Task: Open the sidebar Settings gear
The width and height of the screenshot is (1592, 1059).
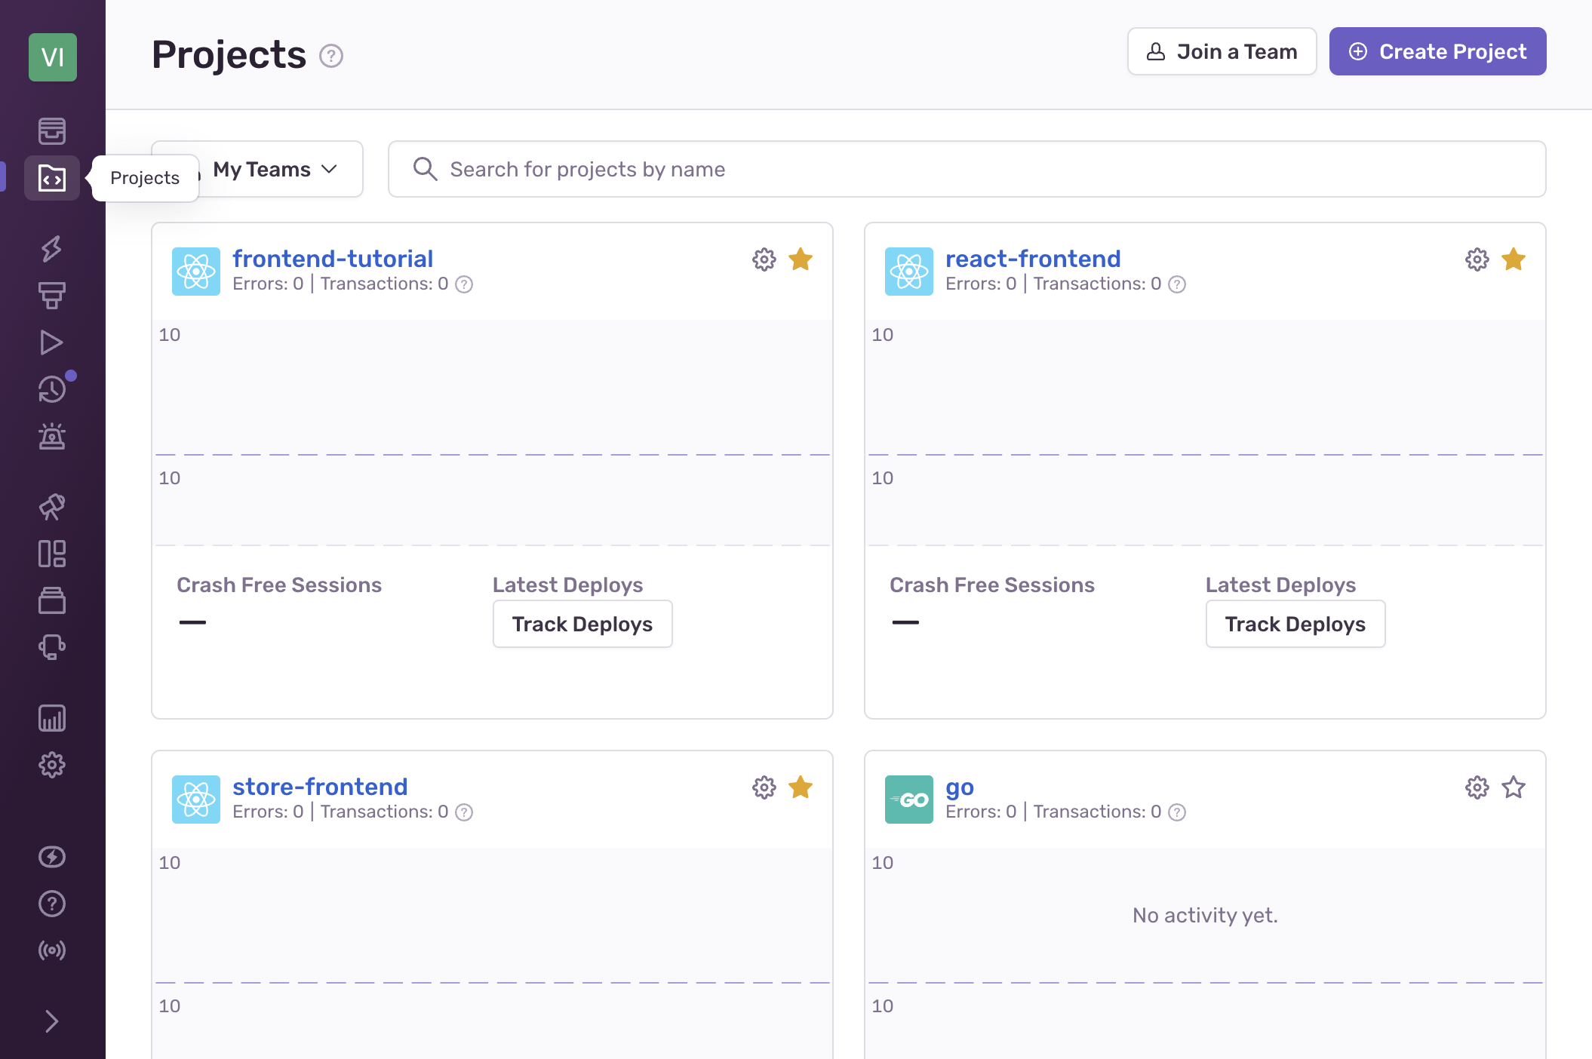Action: pyautogui.click(x=52, y=765)
